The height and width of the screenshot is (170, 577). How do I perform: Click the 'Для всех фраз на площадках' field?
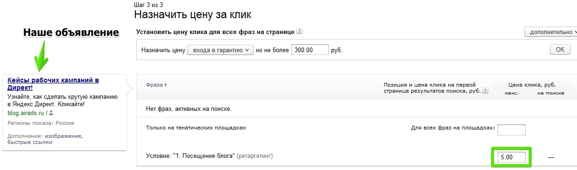(x=512, y=129)
